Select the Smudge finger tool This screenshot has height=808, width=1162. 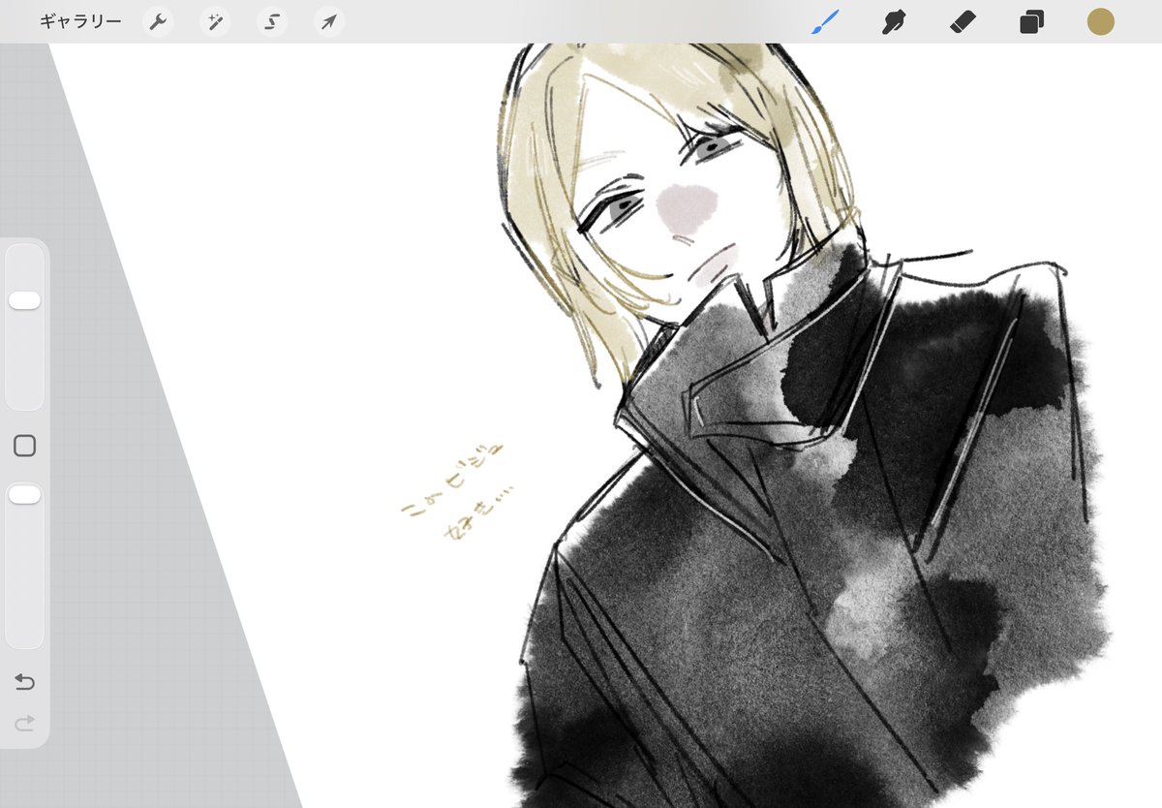[x=894, y=21]
